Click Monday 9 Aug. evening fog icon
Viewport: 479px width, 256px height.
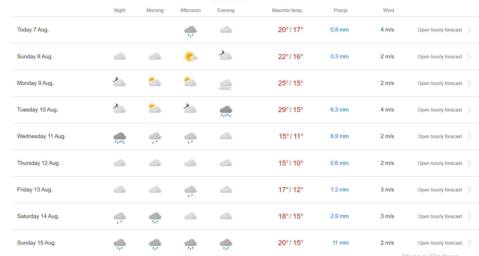pos(226,84)
